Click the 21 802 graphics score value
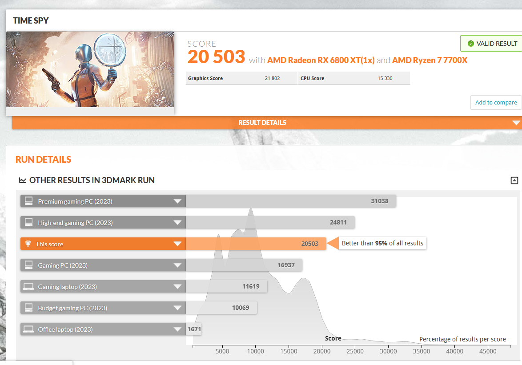Screen dimensions: 522x365 (x=272, y=78)
